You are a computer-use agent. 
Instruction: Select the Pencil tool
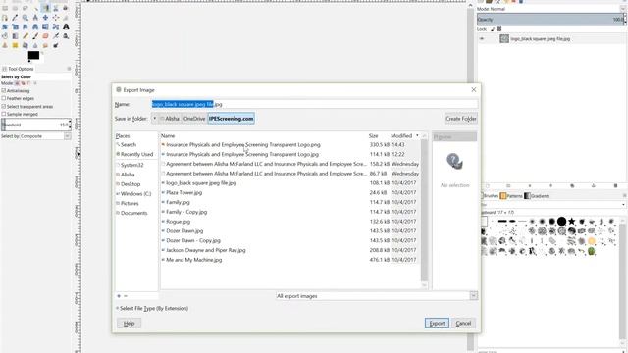click(26, 36)
